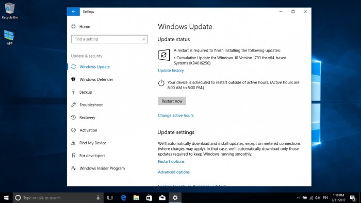Open the Mail app from taskbar
The height and width of the screenshot is (203, 361).
click(162, 198)
